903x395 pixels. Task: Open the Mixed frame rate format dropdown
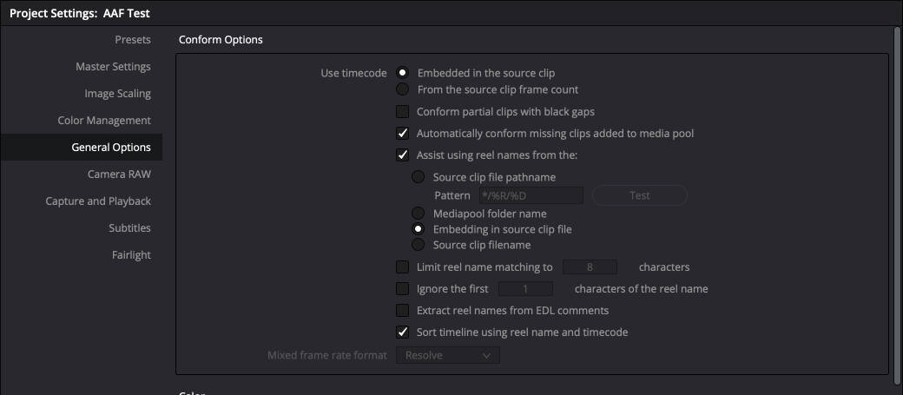click(x=447, y=355)
